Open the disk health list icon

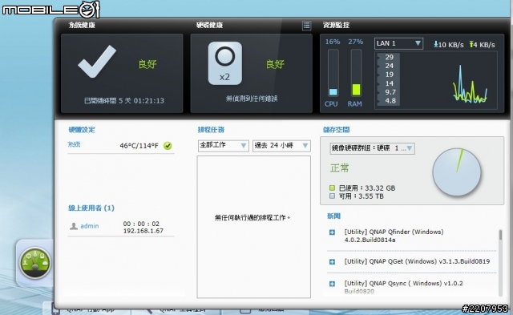point(306,26)
